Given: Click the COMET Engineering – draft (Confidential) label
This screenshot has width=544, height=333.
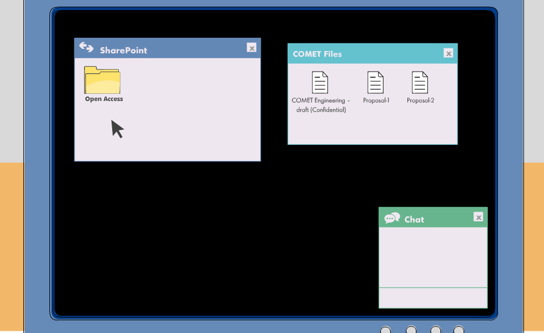Looking at the screenshot, I should point(321,105).
